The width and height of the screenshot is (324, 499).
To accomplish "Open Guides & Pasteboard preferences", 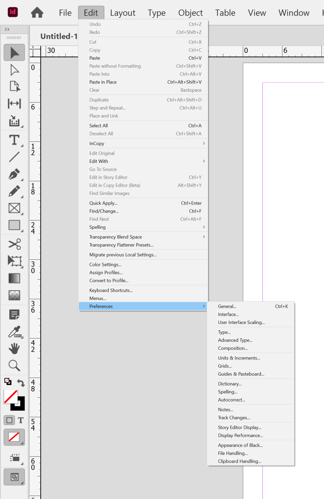I will coord(251,374).
